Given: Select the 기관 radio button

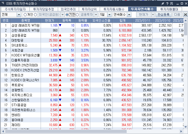Looking at the screenshot, I should [x=67, y=15].
